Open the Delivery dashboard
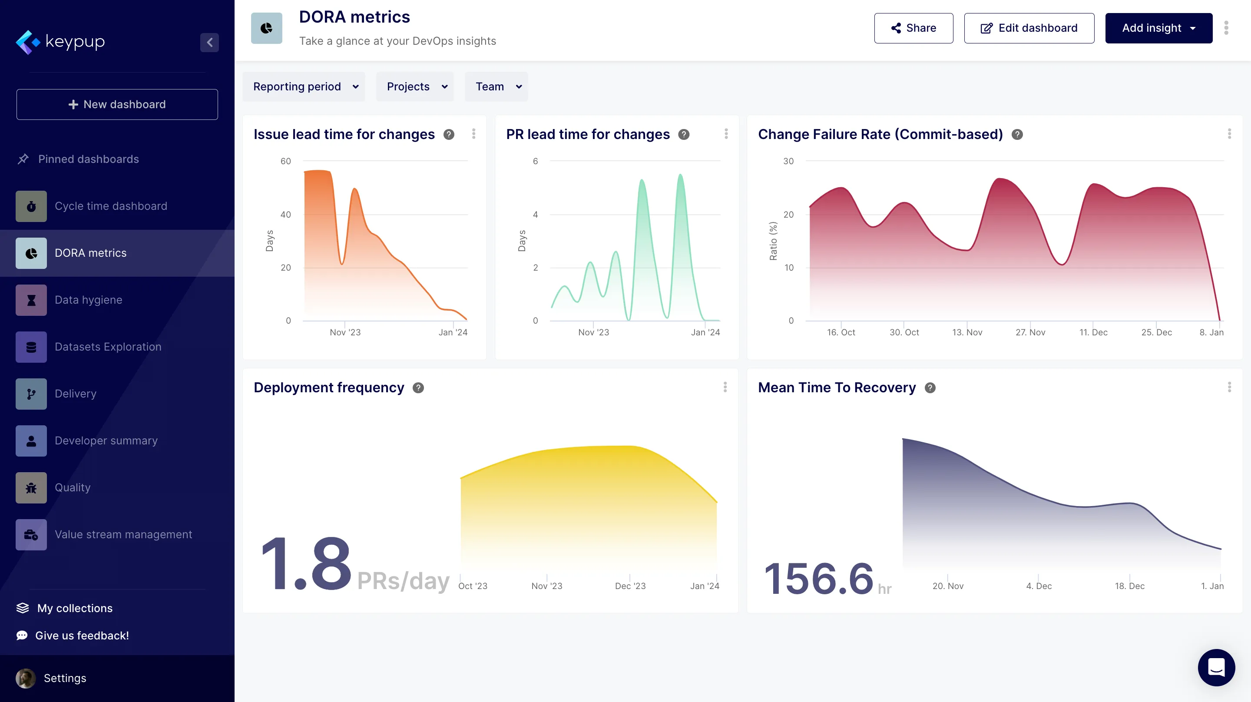The height and width of the screenshot is (702, 1251). click(x=75, y=394)
